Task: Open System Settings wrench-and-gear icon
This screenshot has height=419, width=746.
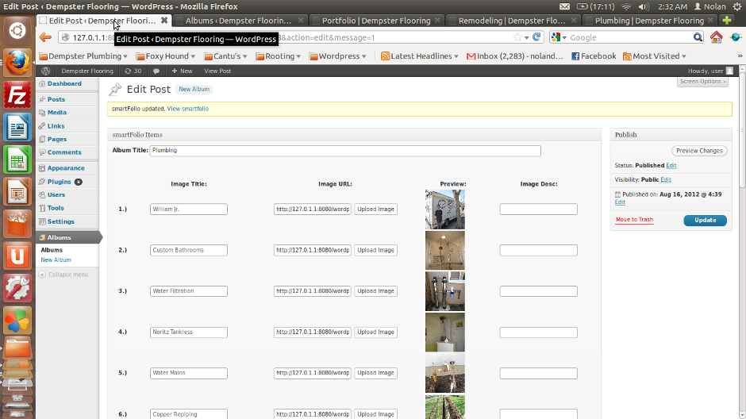Action: tap(17, 289)
